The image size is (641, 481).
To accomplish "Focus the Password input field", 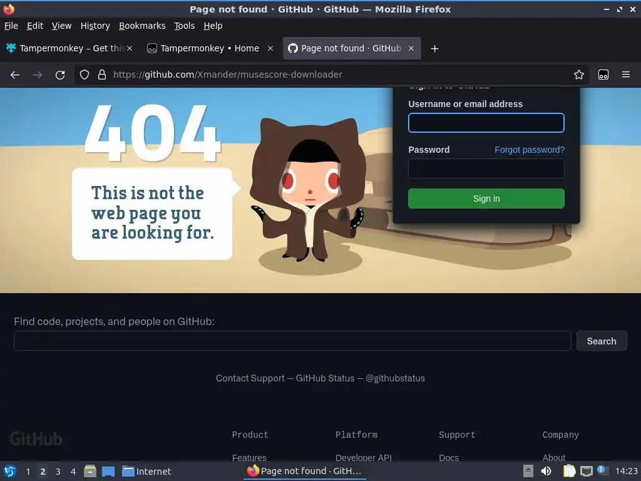I will (x=486, y=168).
